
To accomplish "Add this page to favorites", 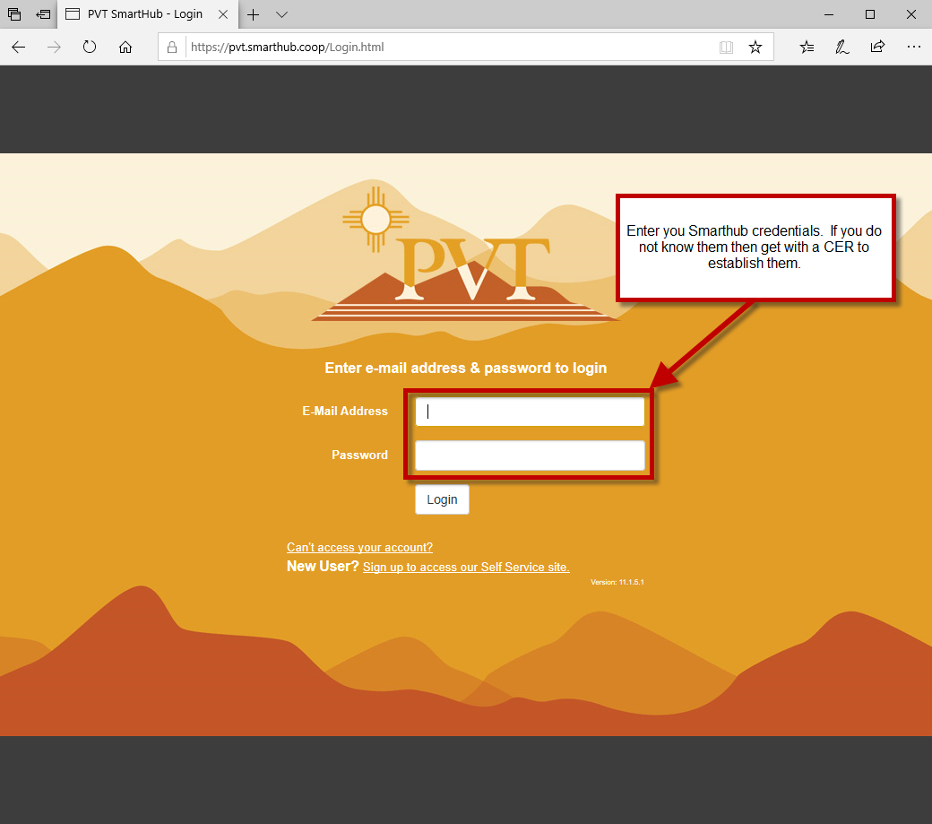I will point(755,47).
